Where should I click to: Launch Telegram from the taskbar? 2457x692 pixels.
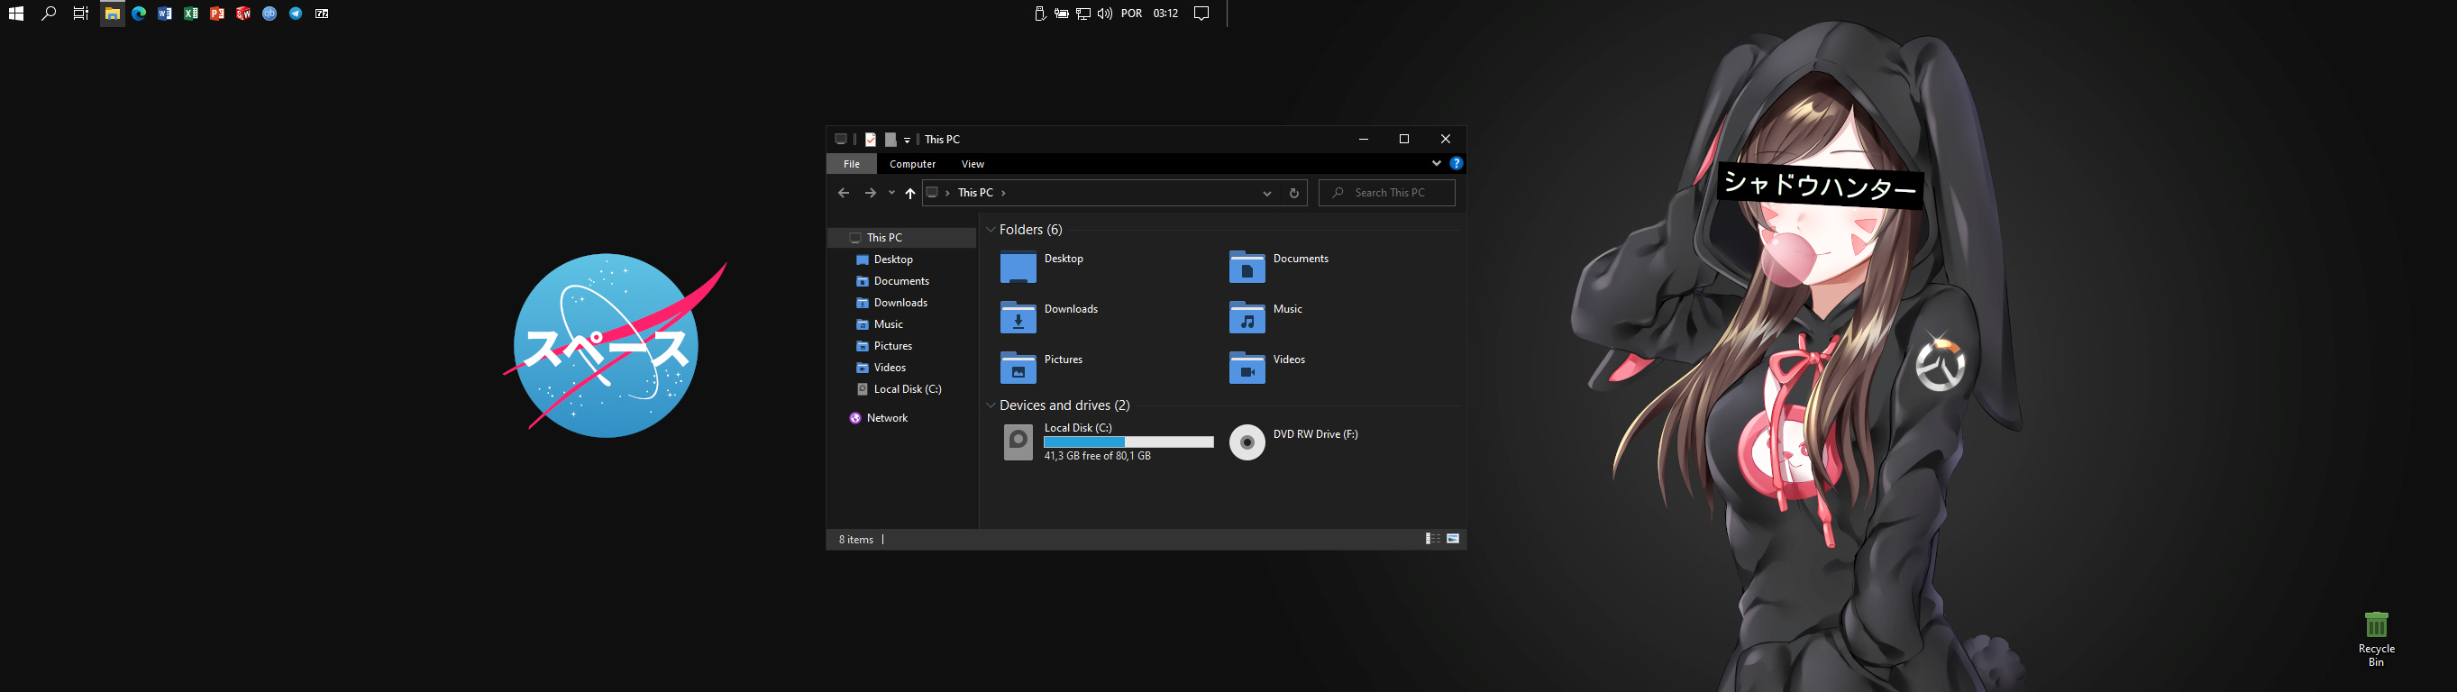(296, 14)
